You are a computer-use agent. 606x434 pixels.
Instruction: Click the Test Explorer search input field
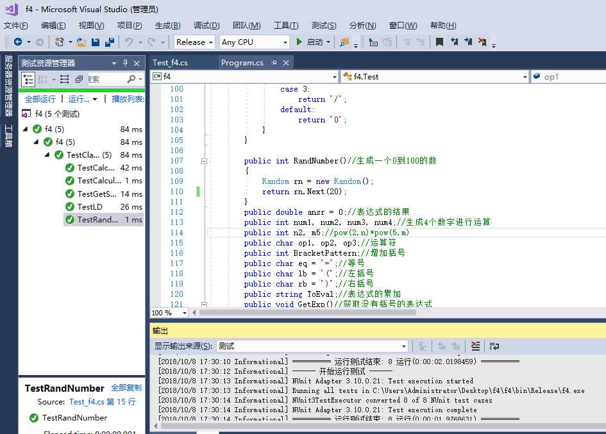(106, 79)
